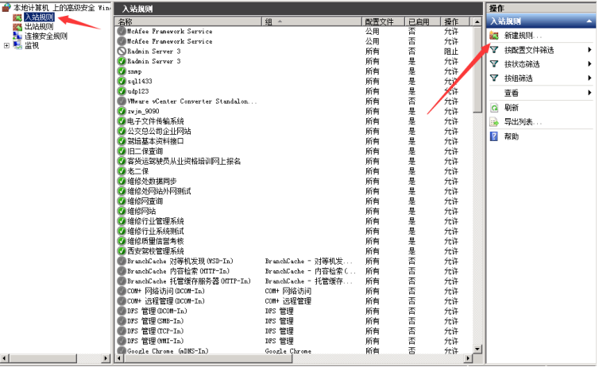Click green check icon of 旧二保查询
Image resolution: width=599 pixels, height=367 pixels.
click(122, 151)
